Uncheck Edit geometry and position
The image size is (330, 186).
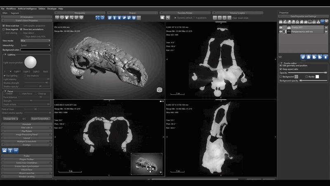(x=281, y=66)
